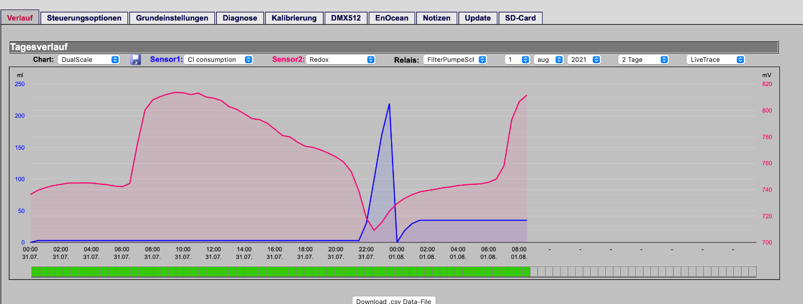This screenshot has width=803, height=304.
Task: Click the Sensor2: label
Action: click(x=288, y=59)
